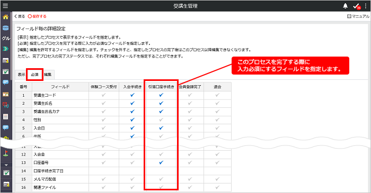Image resolution: width=371 pixels, height=193 pixels.
Task: Open the lower blue message bubble icon
Action: (5, 127)
